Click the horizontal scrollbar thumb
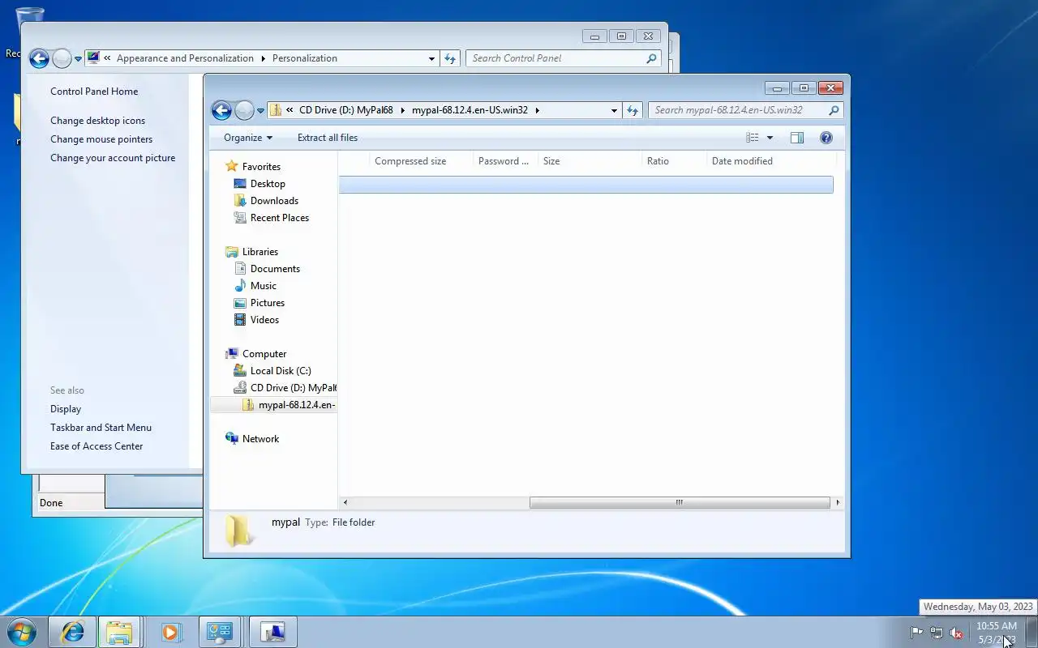The image size is (1038, 648). tap(680, 502)
